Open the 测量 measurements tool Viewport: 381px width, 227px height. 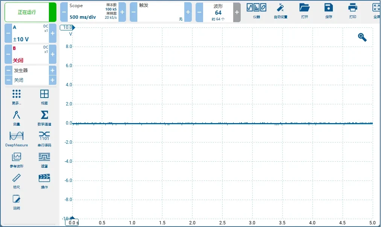pyautogui.click(x=16, y=117)
